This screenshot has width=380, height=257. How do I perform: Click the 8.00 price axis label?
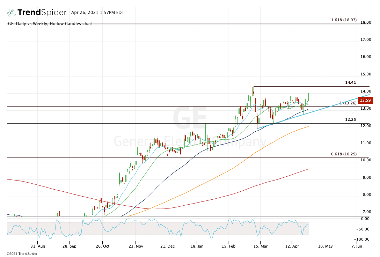(367, 194)
